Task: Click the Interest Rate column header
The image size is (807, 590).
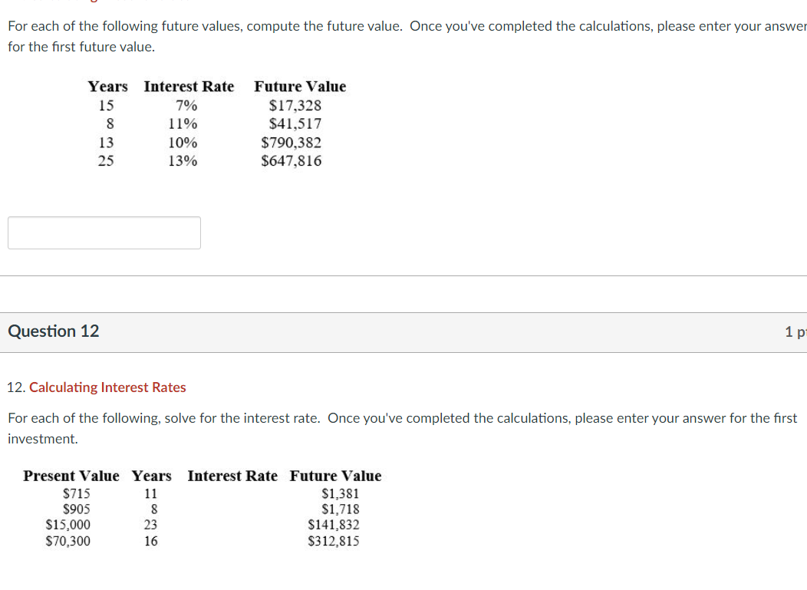Action: pyautogui.click(x=232, y=476)
